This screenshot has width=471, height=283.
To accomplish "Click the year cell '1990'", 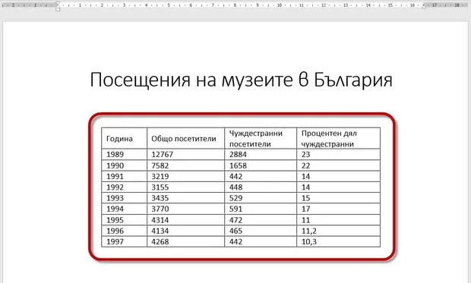I will tap(125, 165).
